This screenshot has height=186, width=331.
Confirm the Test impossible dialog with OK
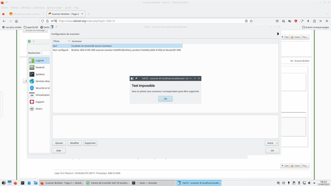(x=165, y=99)
